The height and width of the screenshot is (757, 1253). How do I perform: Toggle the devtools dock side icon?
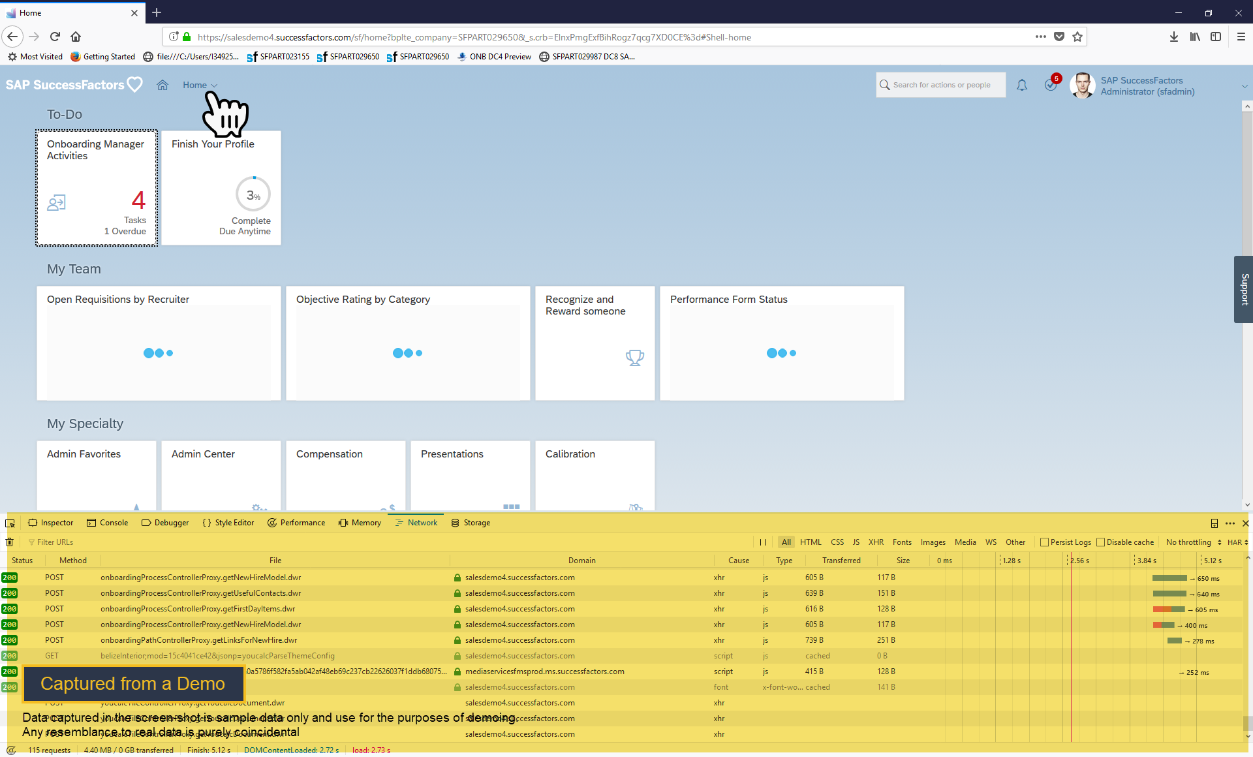1214,523
